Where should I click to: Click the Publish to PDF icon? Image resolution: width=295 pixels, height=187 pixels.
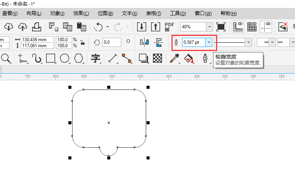coord(169,27)
